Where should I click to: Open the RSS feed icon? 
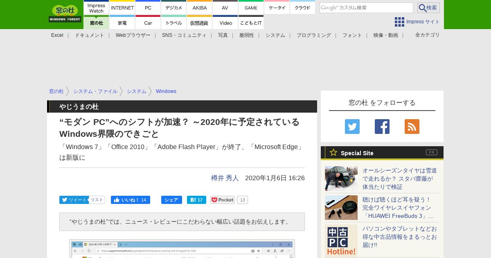click(x=412, y=127)
